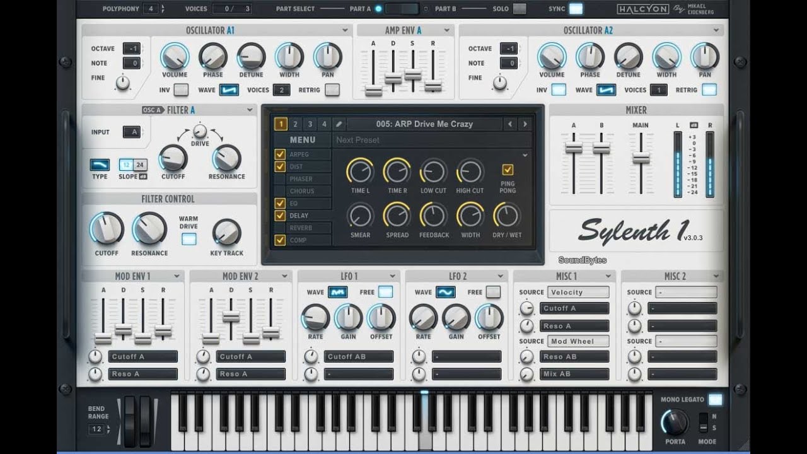The height and width of the screenshot is (454, 807).
Task: Click the LFO 1 Rate knob
Action: pyautogui.click(x=315, y=318)
